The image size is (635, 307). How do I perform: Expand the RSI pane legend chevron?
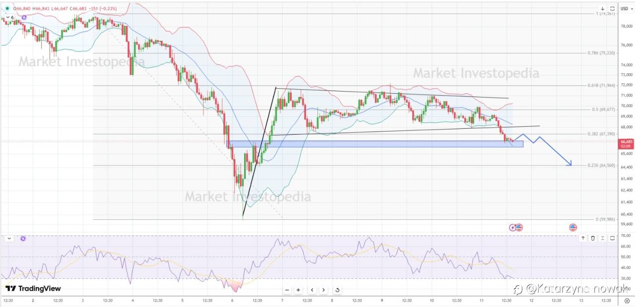(x=8, y=239)
